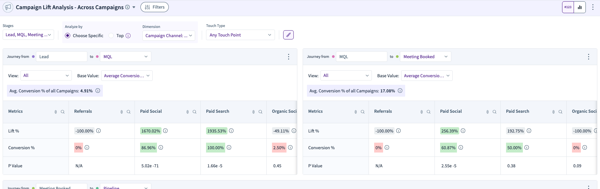
Task: Show info for 192.75% lift value
Action: (529, 131)
